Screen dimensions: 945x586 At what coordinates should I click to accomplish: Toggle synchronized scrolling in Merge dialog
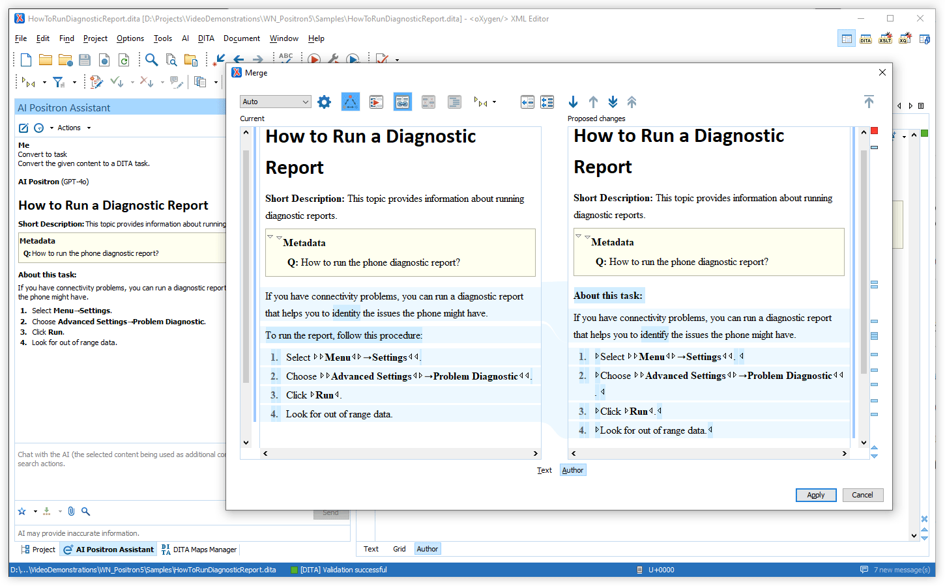coord(403,102)
